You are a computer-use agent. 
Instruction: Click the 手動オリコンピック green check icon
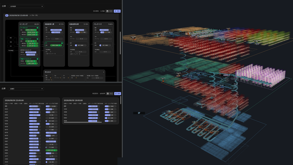37,59
